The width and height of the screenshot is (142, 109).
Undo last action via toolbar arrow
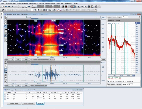click(x=13, y=7)
